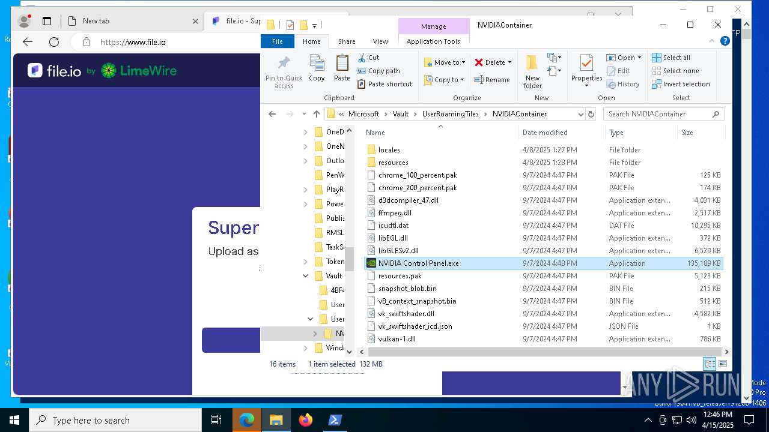Open Edge profile avatar icon
769x432 pixels.
pos(25,21)
